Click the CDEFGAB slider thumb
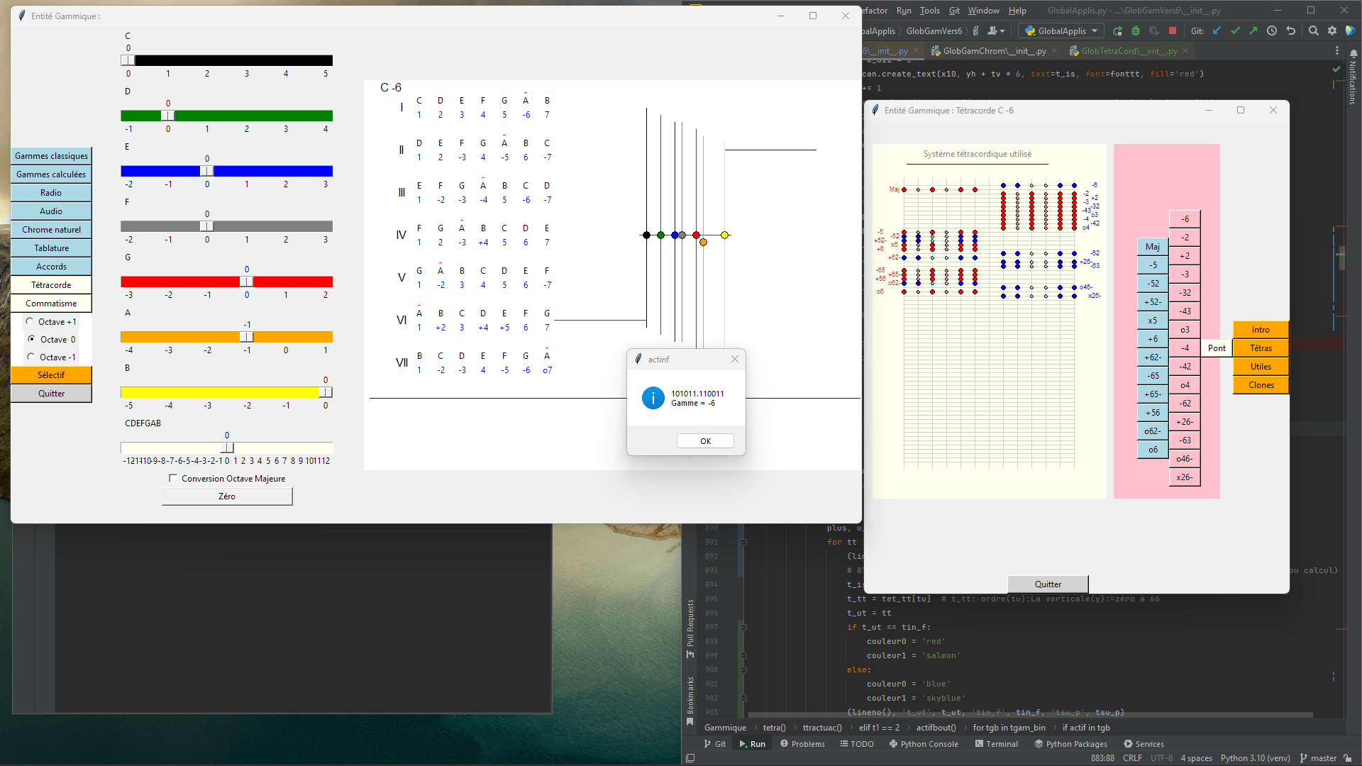 coord(227,448)
